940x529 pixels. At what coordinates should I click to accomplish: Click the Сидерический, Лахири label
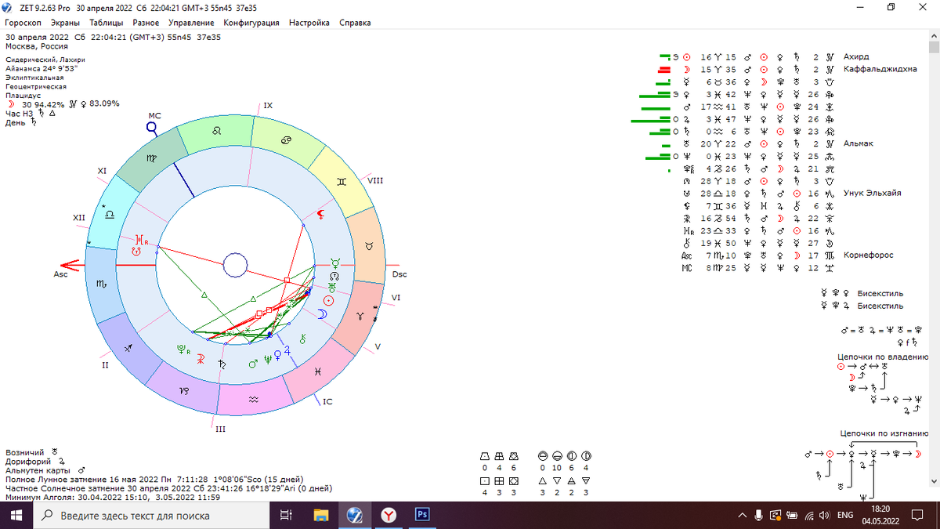[45, 60]
